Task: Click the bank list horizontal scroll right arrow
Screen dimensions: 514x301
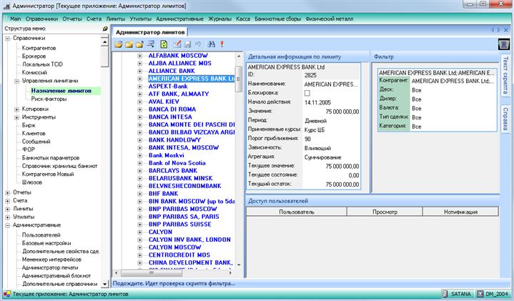Action: (x=230, y=272)
